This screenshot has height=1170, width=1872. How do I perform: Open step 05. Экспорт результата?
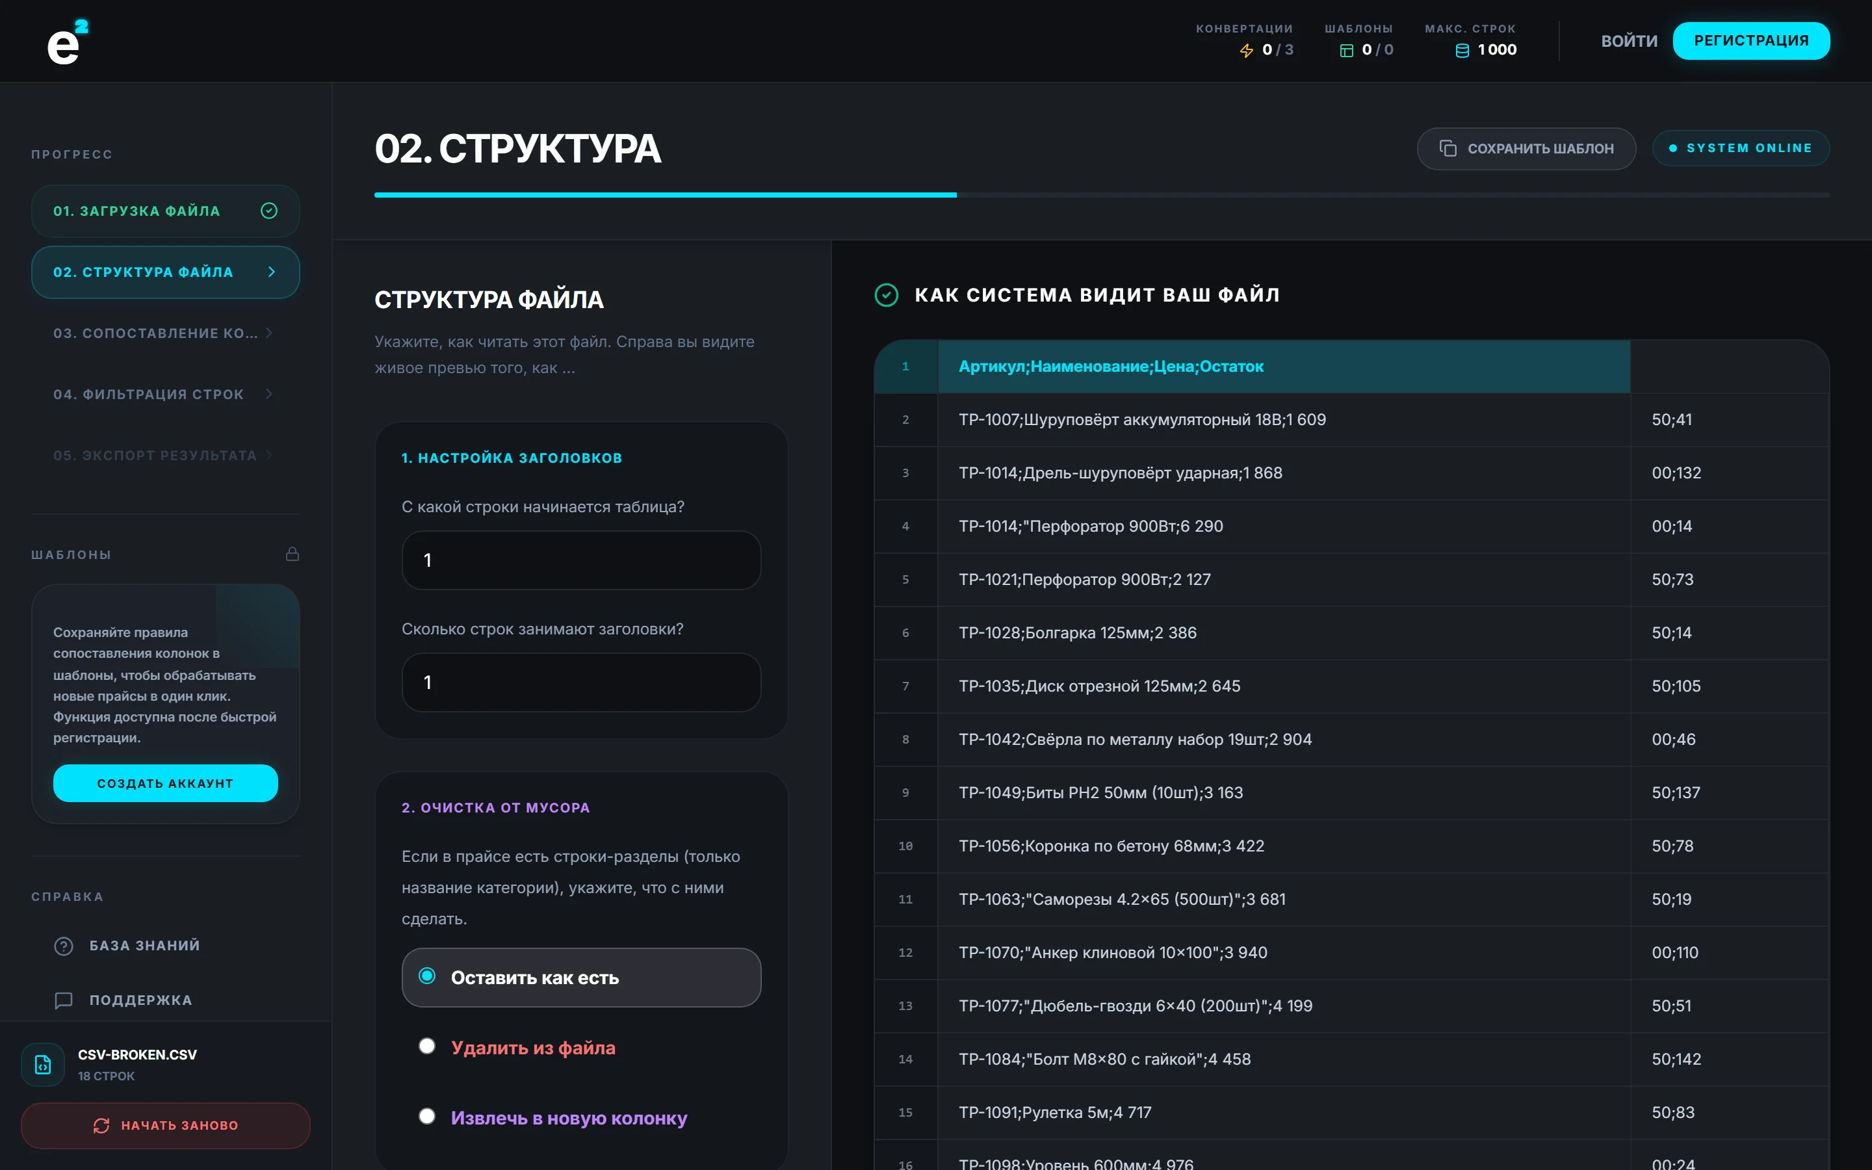coord(166,455)
